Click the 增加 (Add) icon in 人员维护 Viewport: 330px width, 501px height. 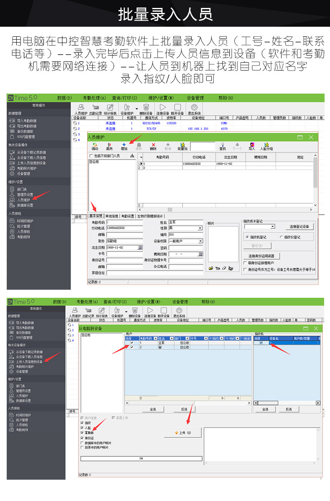(124, 146)
